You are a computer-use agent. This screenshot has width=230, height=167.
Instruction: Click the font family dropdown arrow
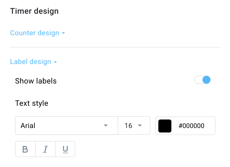click(x=106, y=126)
